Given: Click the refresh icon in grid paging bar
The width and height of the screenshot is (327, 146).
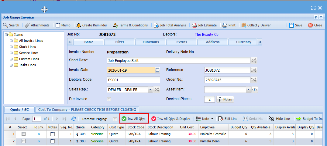Looking at the screenshot, I should click(x=73, y=119).
